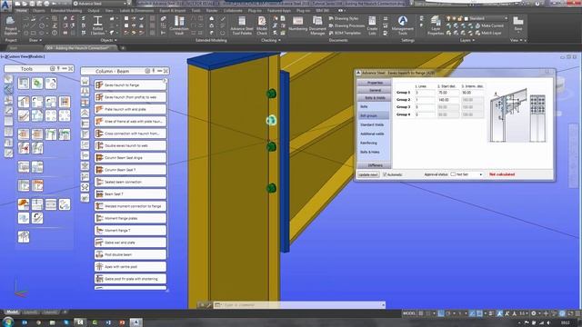
Task: Click the Windows Start button
Action: click(8, 322)
